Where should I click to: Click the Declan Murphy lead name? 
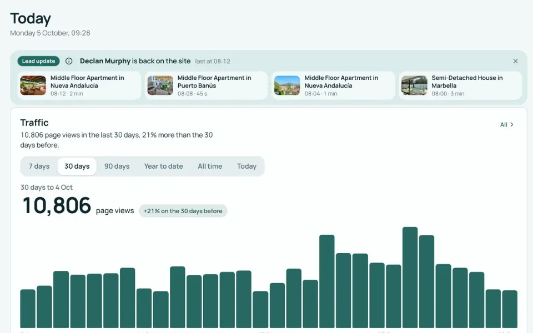(x=105, y=61)
